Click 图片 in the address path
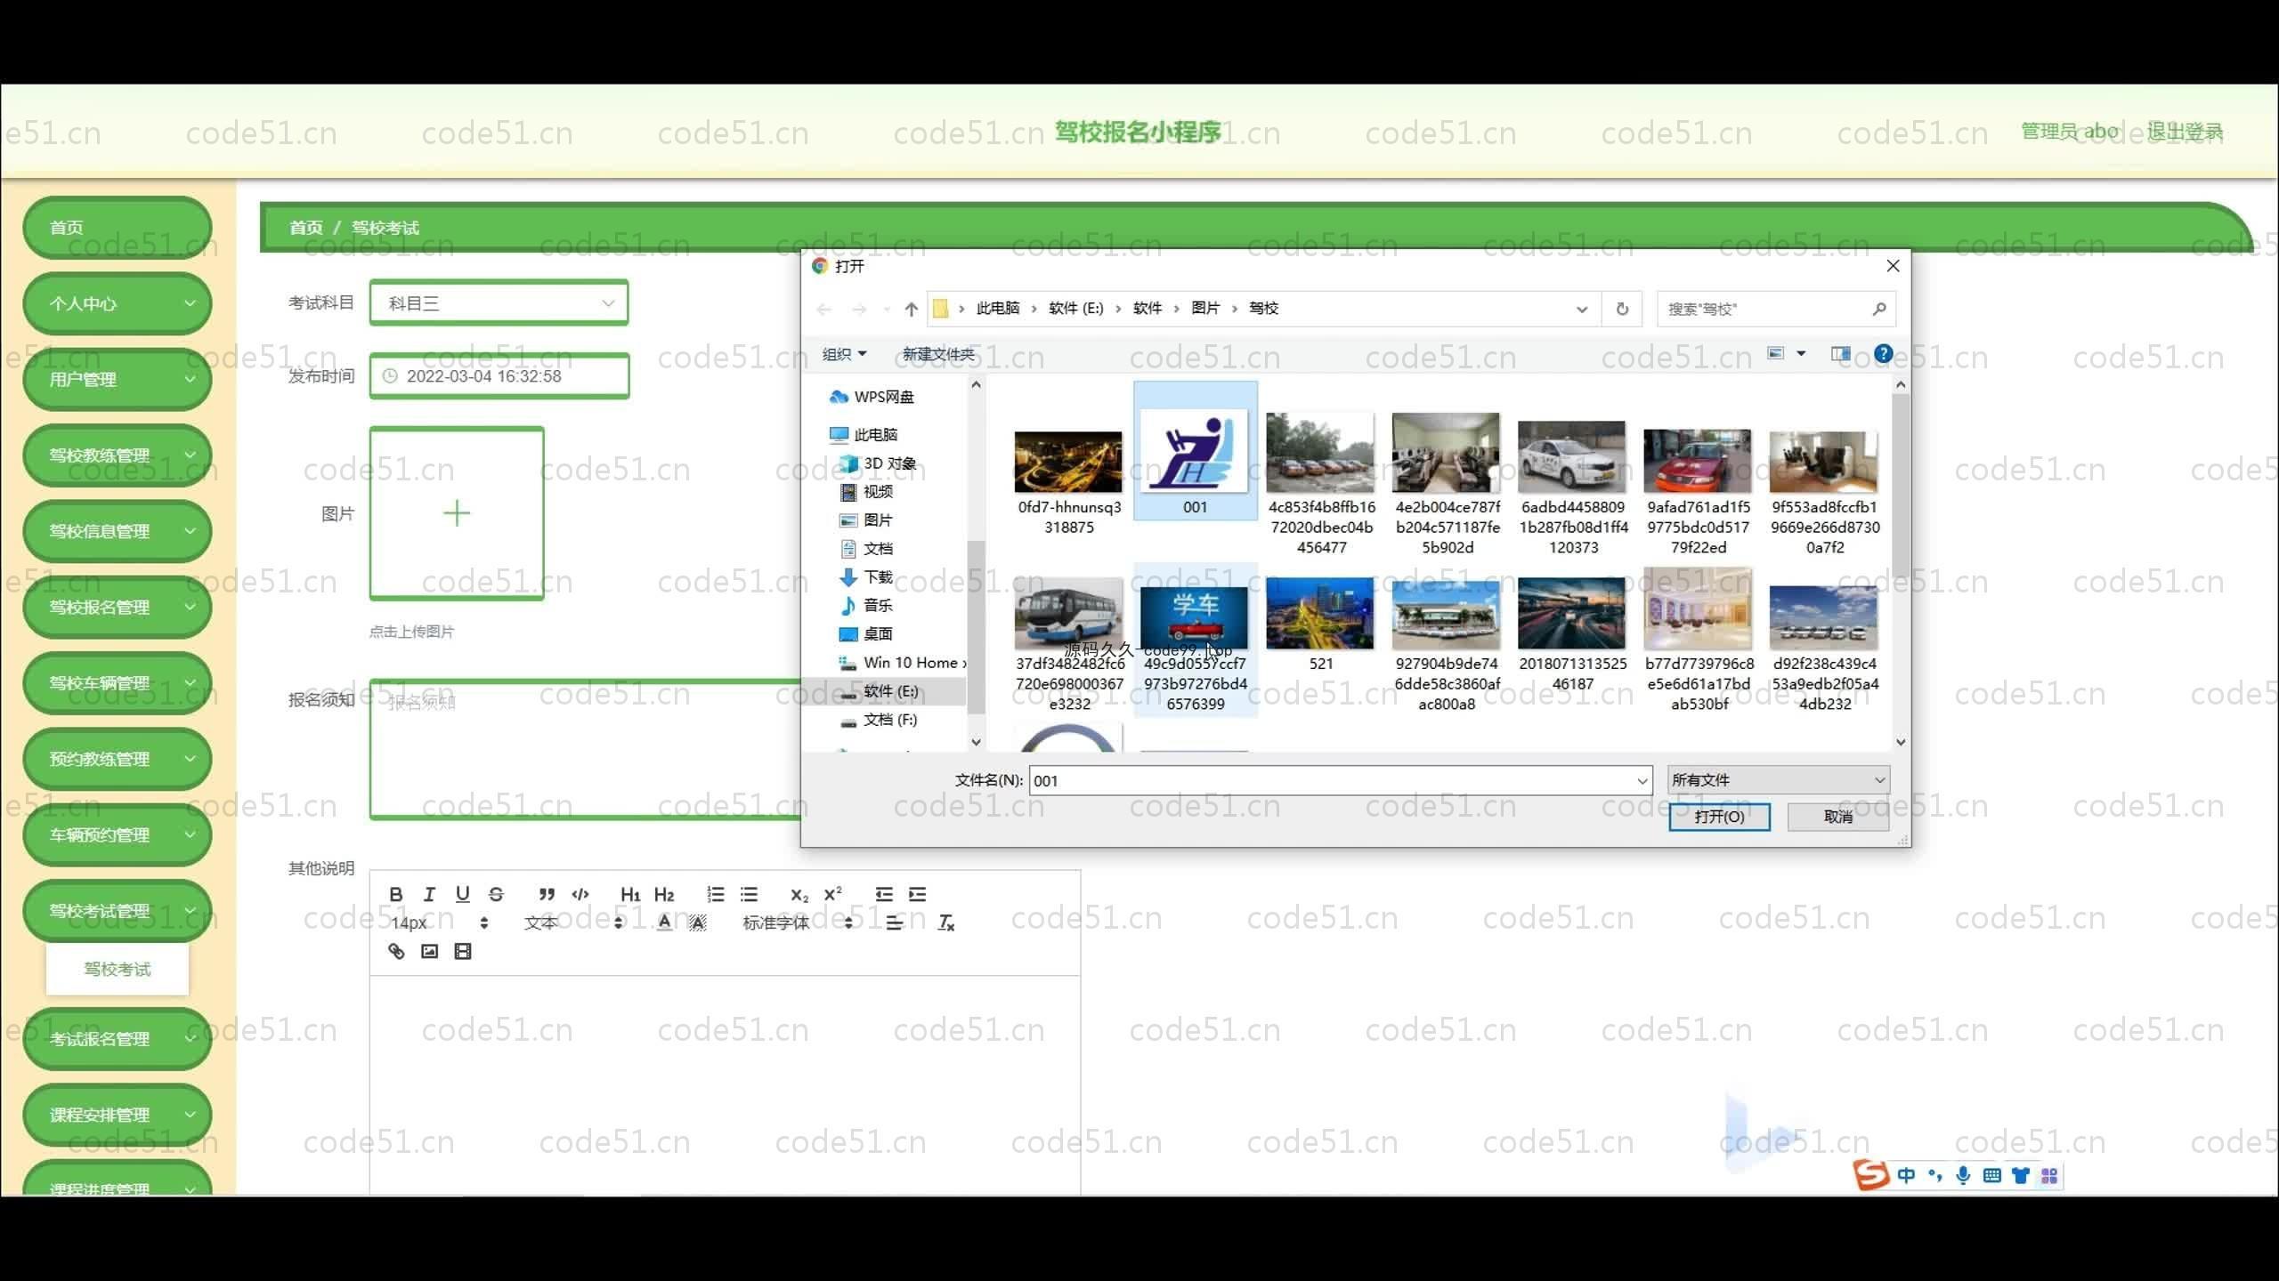Viewport: 2279px width, 1281px height. pyautogui.click(x=1204, y=308)
